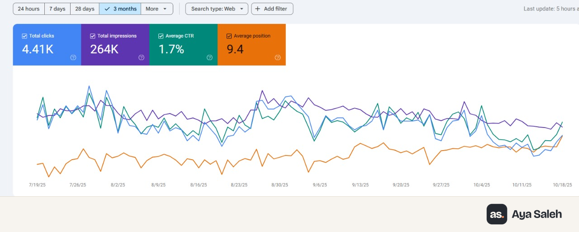
Task: Open the Search type: Web dropdown
Action: point(217,9)
